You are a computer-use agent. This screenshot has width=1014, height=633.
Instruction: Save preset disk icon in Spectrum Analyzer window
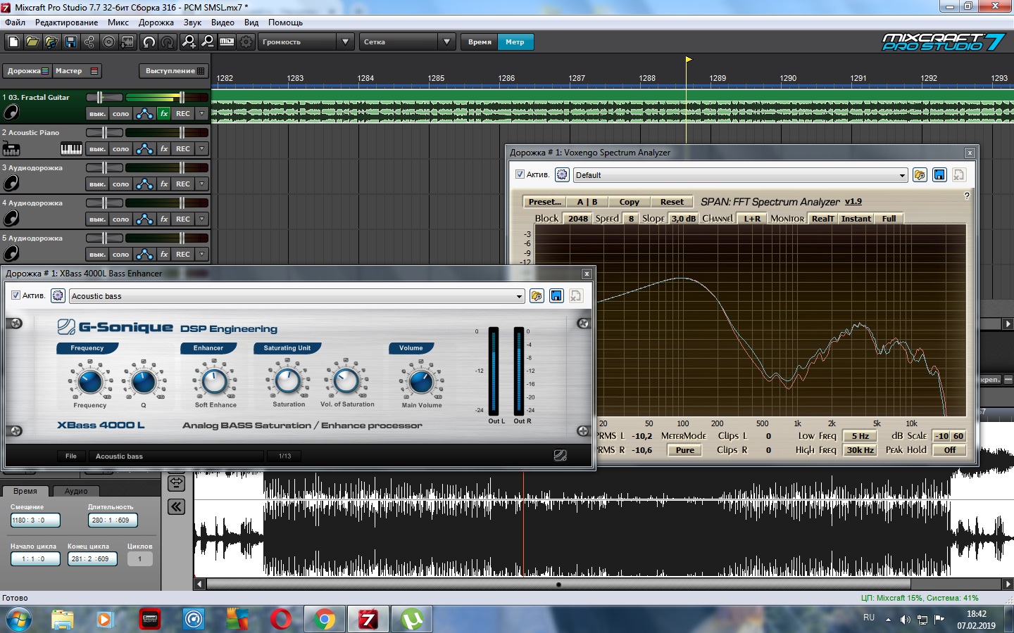click(939, 175)
